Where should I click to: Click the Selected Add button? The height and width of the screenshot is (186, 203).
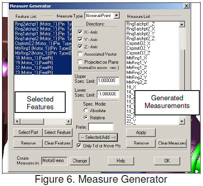point(98,137)
